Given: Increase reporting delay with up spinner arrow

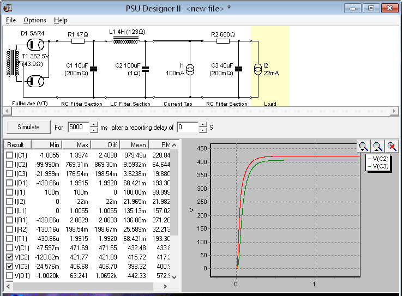Looking at the screenshot, I should point(203,125).
